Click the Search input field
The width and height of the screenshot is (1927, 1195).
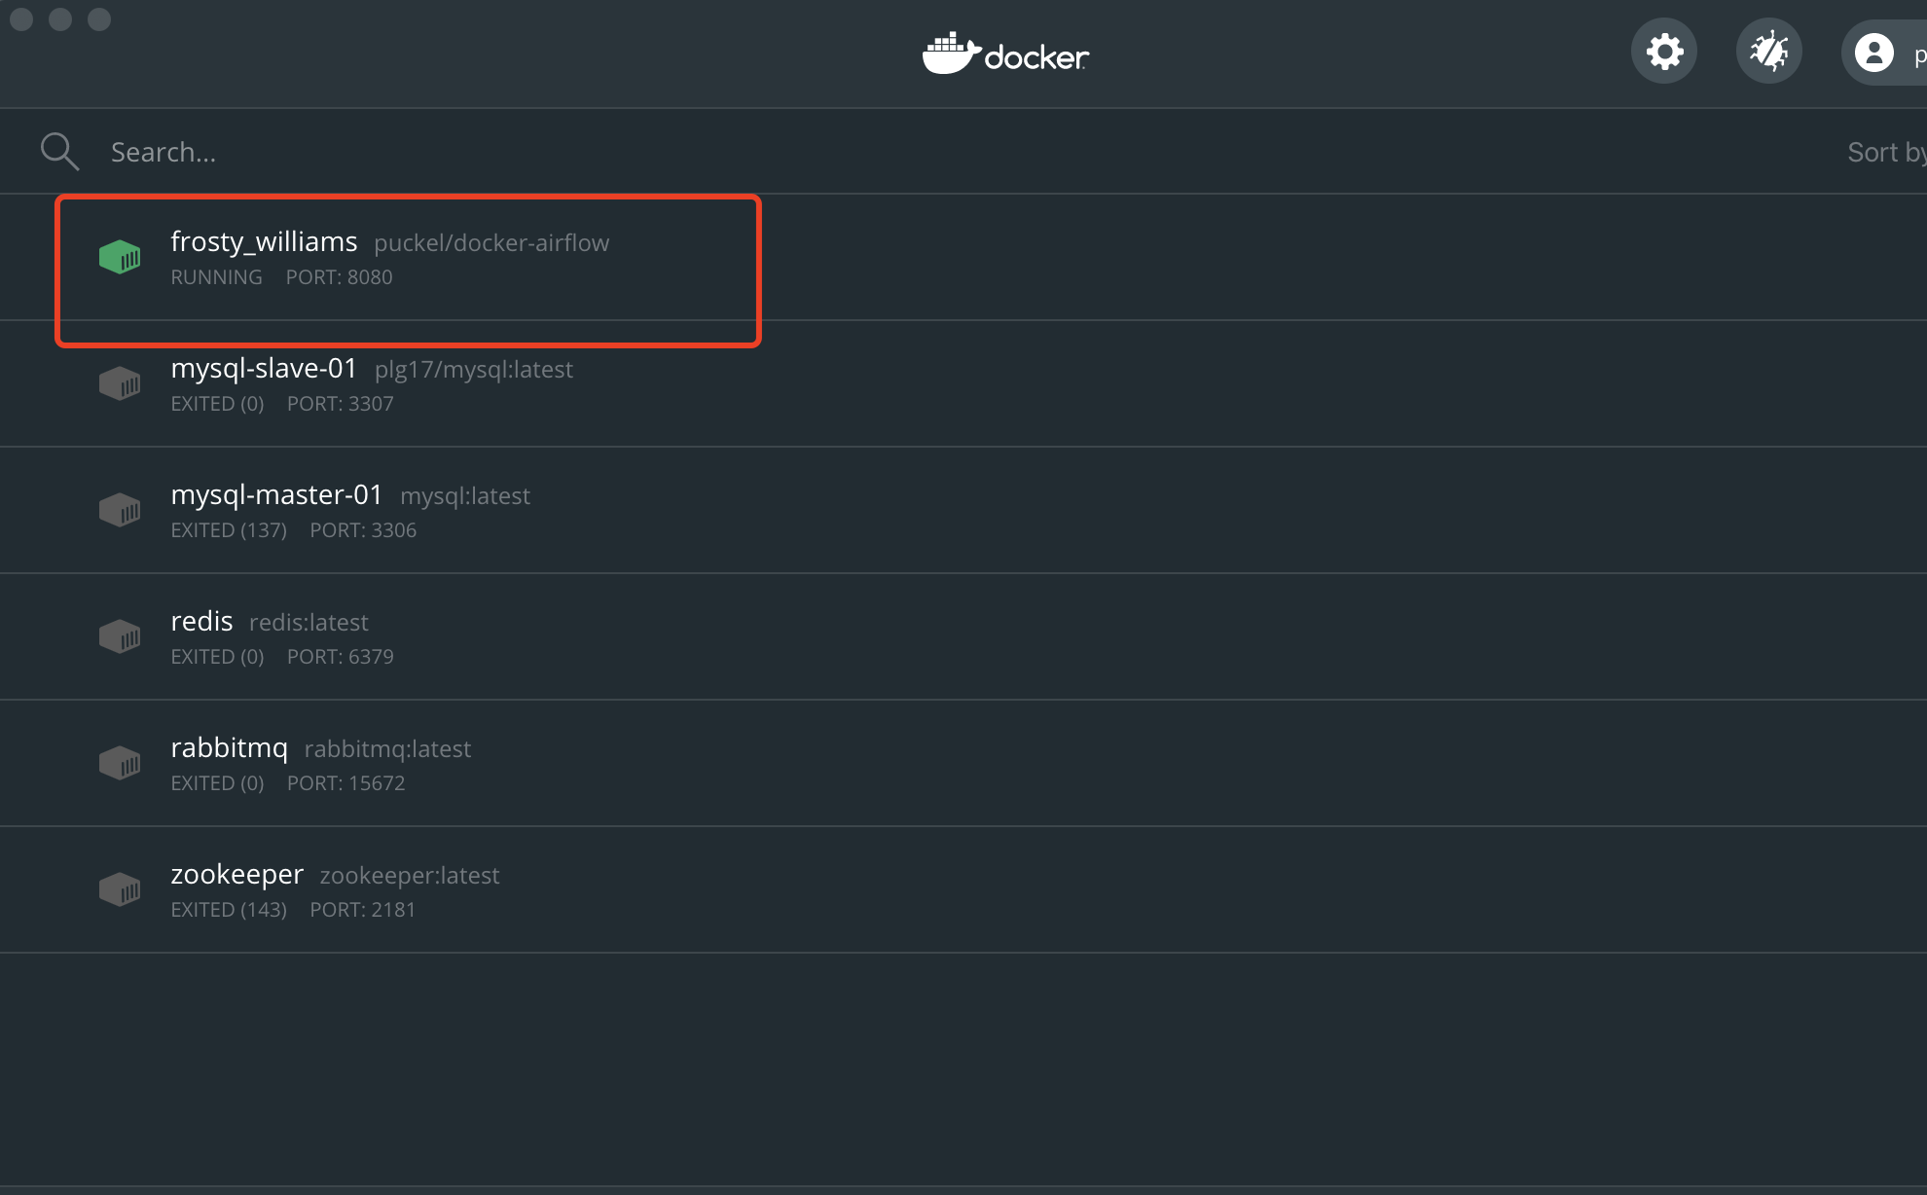(389, 151)
